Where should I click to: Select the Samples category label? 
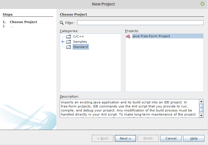[80, 42]
